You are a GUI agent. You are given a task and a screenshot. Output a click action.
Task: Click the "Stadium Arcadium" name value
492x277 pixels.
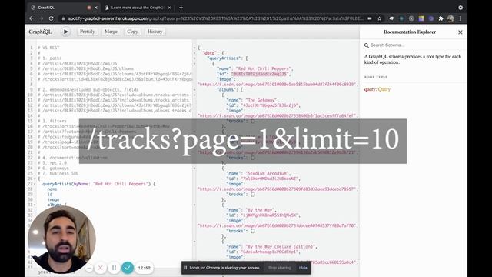tap(268, 173)
